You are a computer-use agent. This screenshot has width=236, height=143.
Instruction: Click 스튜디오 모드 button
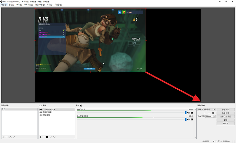click(226, 116)
